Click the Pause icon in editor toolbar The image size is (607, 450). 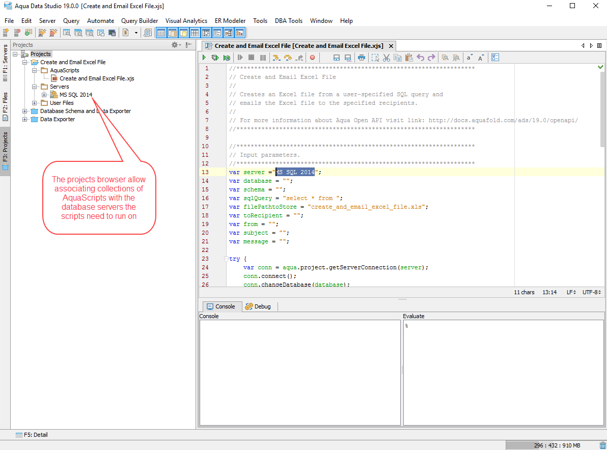(x=263, y=58)
